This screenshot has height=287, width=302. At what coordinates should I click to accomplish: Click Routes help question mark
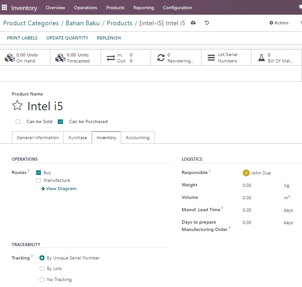pos(28,170)
